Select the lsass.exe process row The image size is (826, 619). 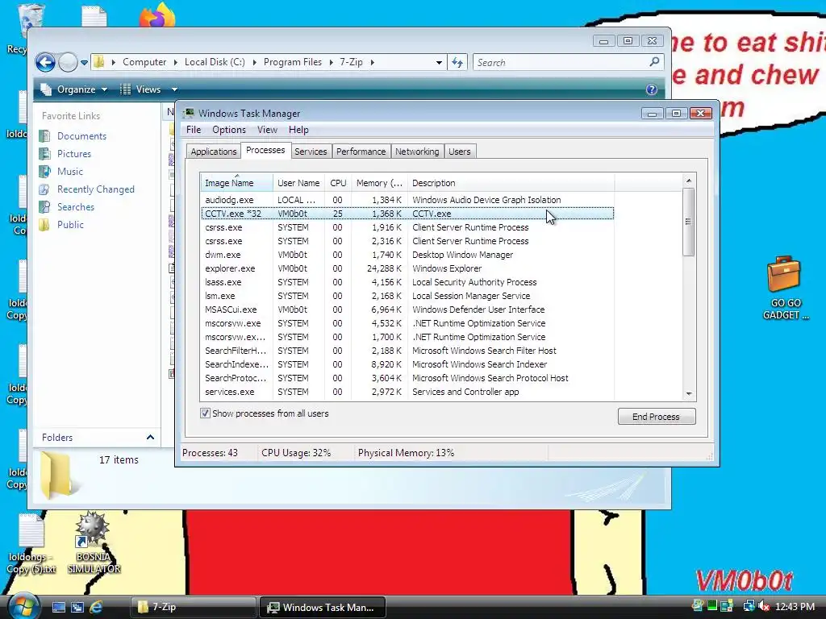click(x=407, y=282)
